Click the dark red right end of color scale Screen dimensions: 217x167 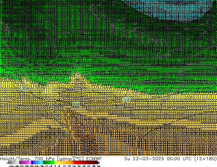(x=98, y=163)
